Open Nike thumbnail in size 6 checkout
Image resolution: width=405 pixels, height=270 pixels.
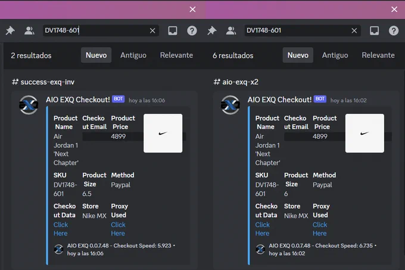point(364,134)
